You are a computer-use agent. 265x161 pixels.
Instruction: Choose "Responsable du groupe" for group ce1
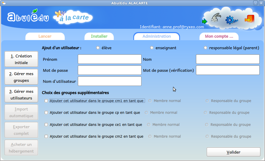coord(207,125)
